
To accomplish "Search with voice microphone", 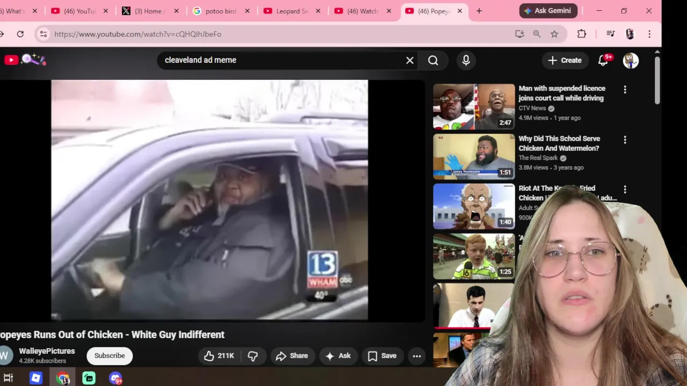I will 466,60.
